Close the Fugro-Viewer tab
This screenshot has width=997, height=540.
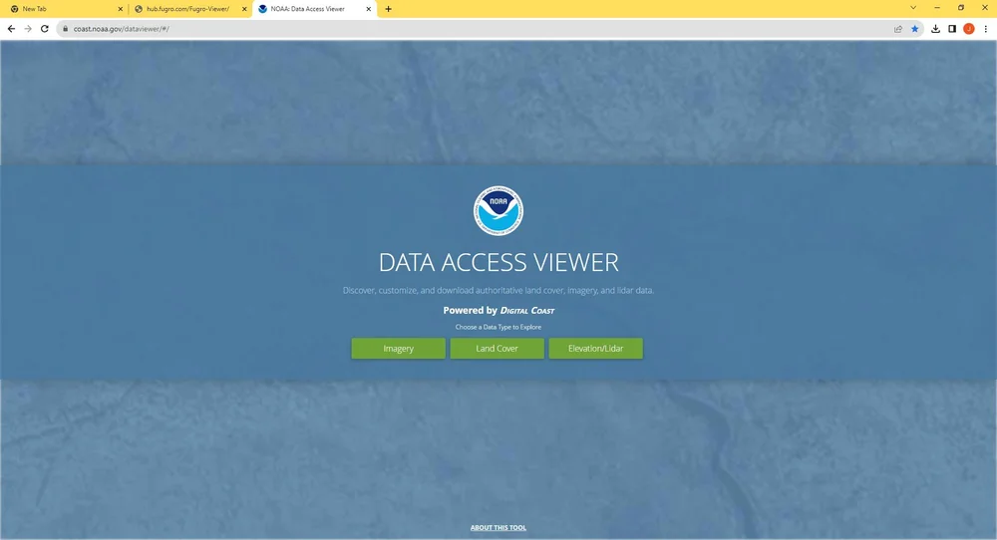pos(244,9)
